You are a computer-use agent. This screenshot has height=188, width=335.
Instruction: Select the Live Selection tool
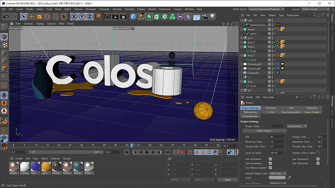24,17
